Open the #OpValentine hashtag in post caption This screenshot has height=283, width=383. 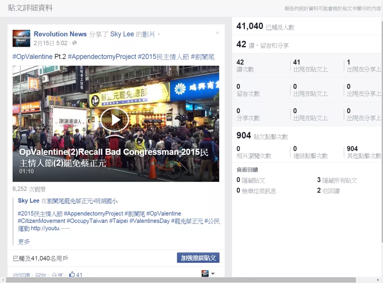(32, 57)
